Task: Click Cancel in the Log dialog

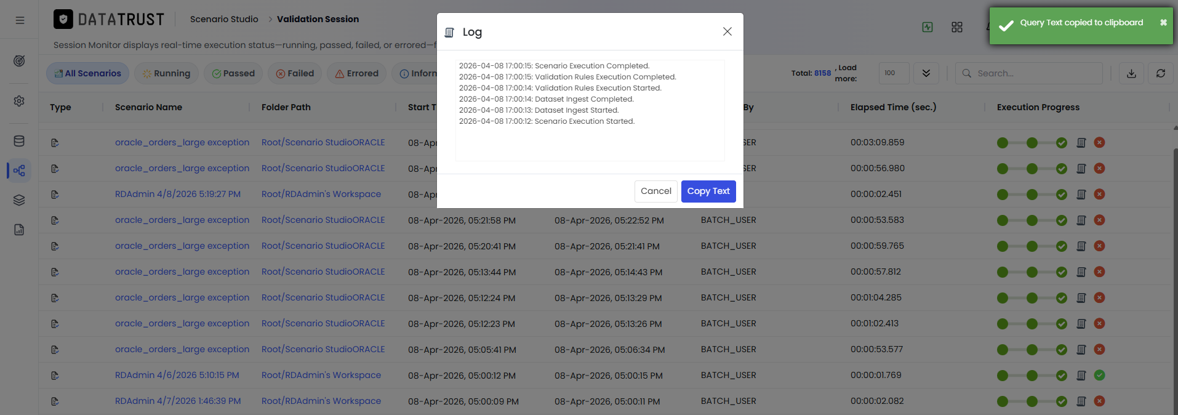Action: point(656,191)
